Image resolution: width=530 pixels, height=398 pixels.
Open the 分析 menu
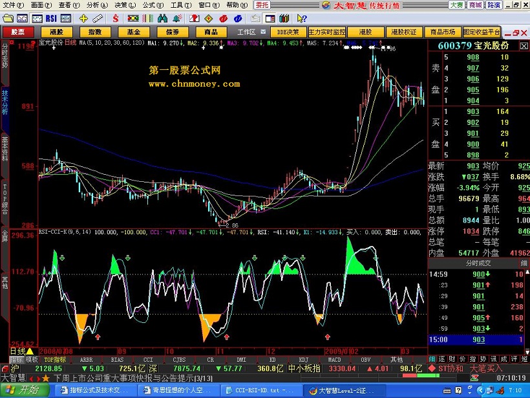97,5
